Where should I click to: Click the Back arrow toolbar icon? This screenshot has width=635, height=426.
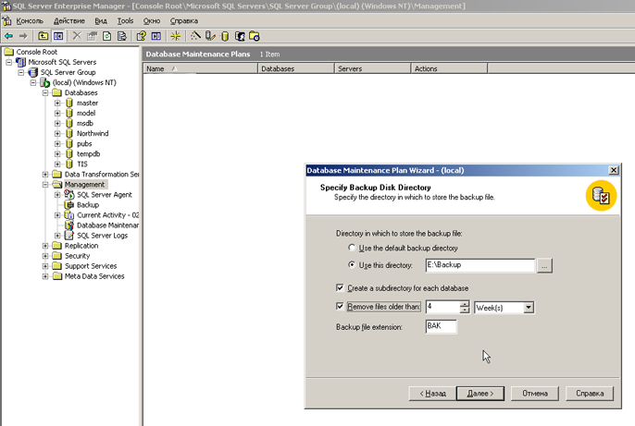(9, 35)
